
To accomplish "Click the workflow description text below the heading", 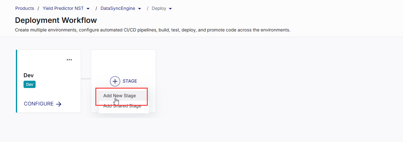I will 153,30.
